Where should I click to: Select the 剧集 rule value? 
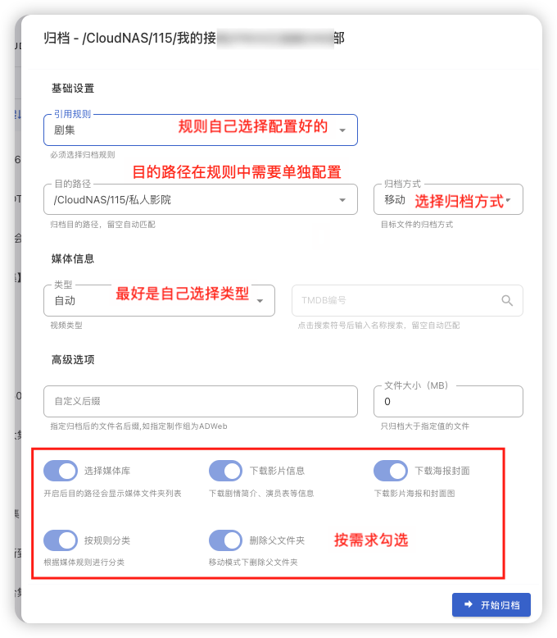coord(65,130)
